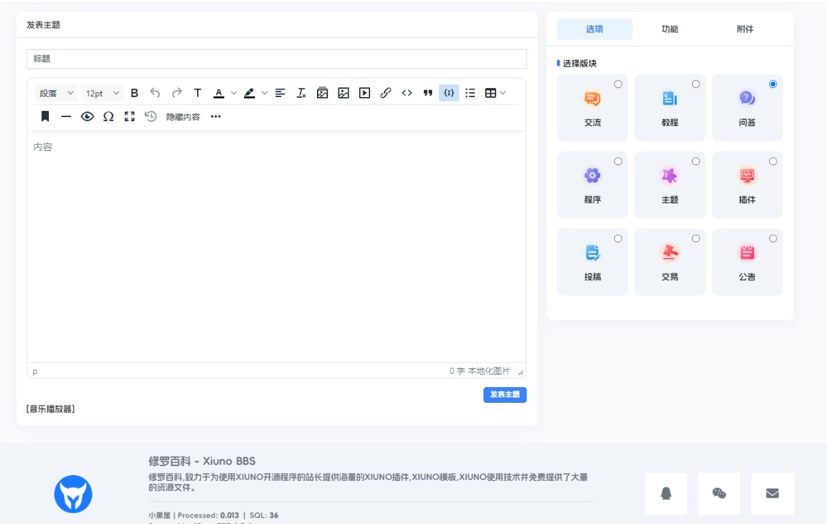The width and height of the screenshot is (827, 524).
Task: Expand the table menu arrow
Action: (x=503, y=93)
